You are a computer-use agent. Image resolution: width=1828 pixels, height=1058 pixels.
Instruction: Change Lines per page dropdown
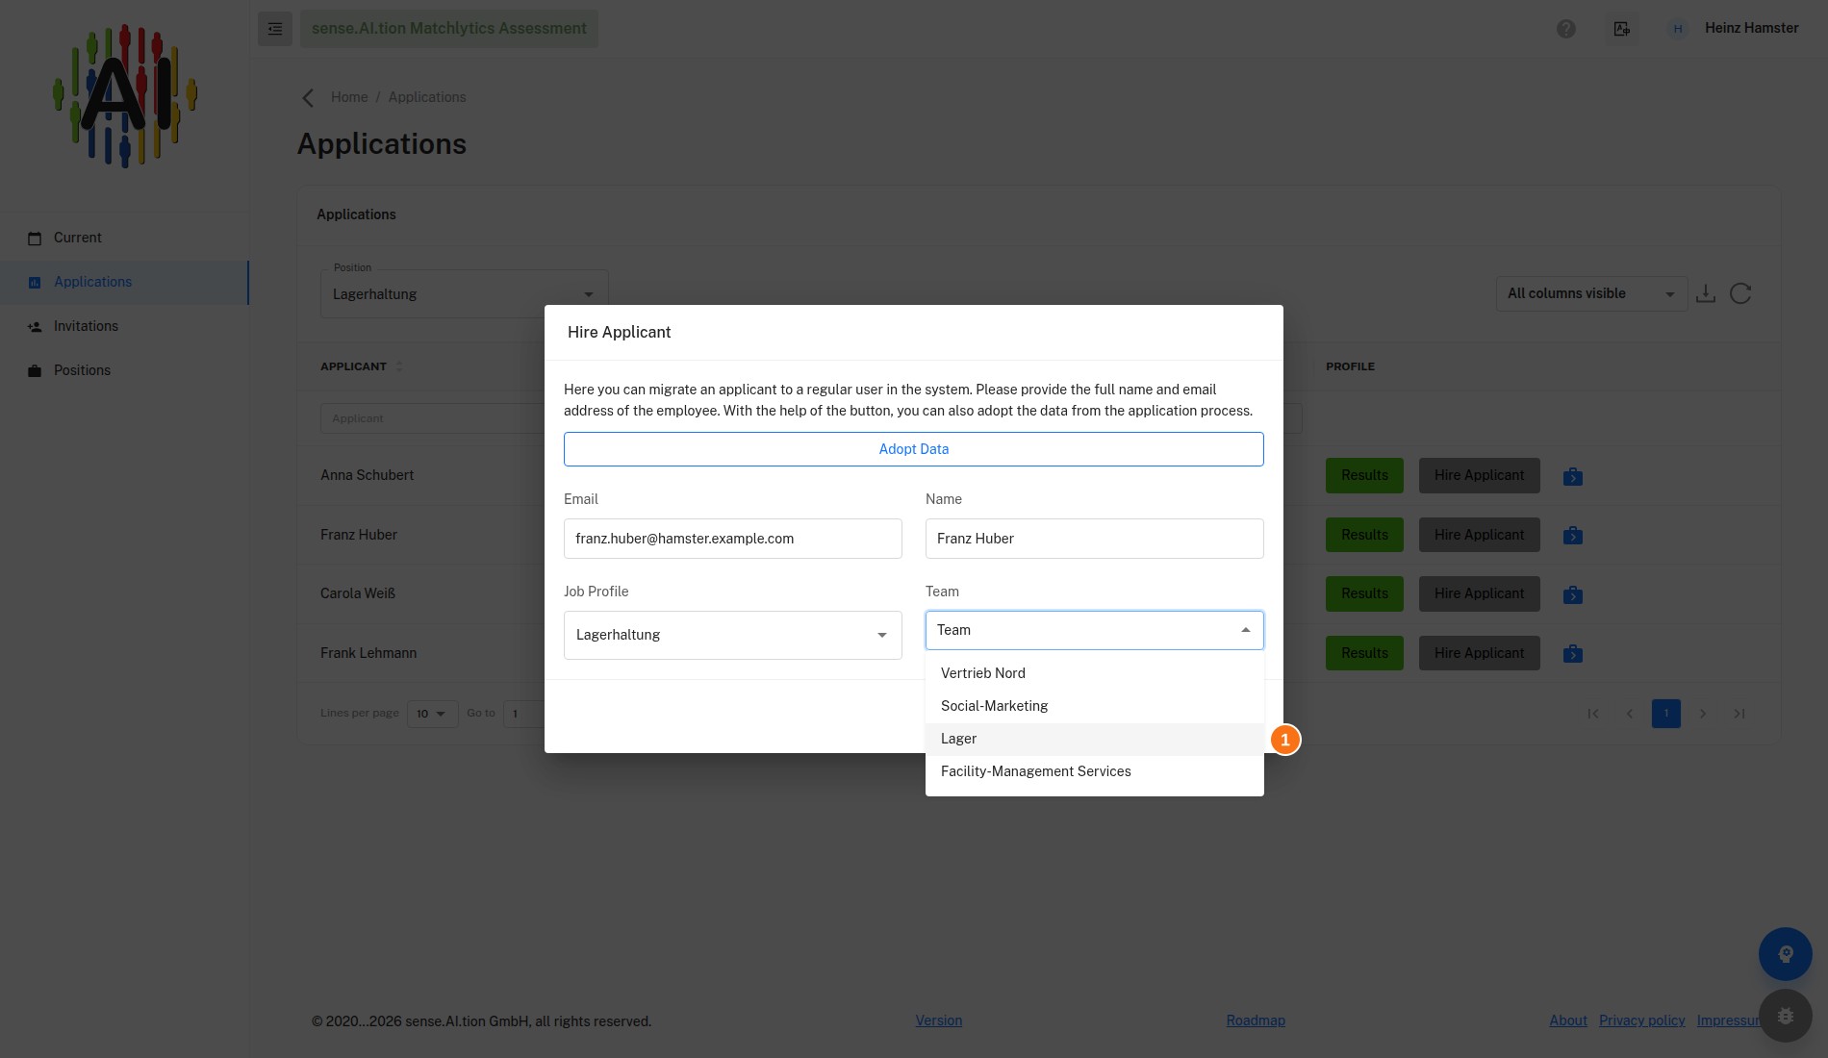(x=432, y=714)
